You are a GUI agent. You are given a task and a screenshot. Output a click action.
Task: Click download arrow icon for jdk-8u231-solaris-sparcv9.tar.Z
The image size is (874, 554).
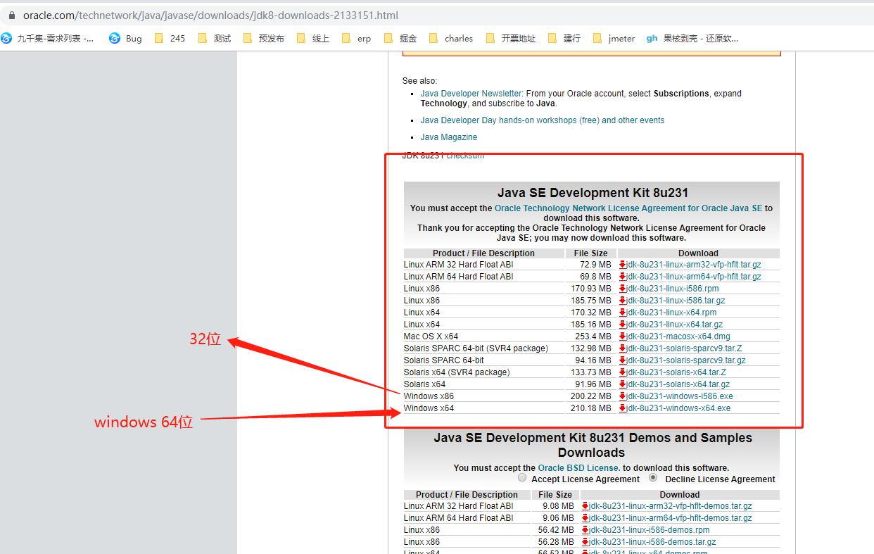(623, 348)
